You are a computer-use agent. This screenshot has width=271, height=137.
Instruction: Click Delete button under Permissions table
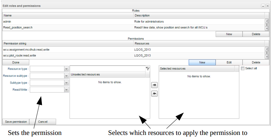point(256,63)
